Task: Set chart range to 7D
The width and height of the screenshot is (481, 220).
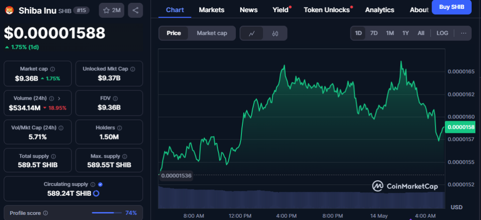Action: point(374,33)
